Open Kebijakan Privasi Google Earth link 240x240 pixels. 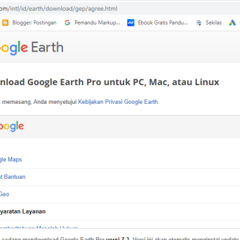(x=118, y=102)
